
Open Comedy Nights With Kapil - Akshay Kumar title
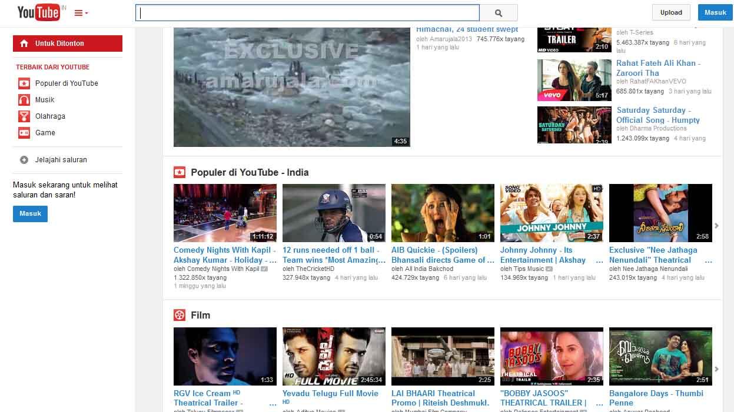(x=225, y=255)
